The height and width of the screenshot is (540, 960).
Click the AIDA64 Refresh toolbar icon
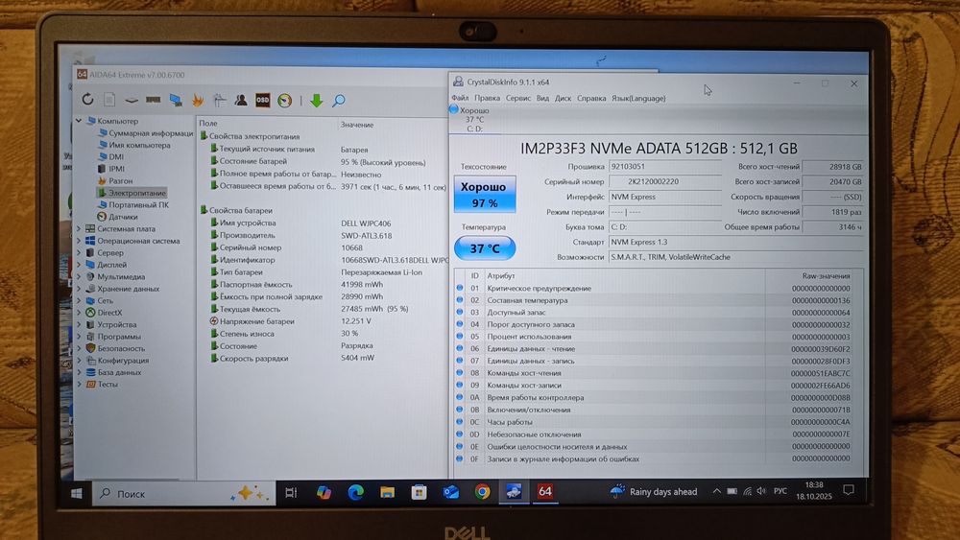pos(87,99)
